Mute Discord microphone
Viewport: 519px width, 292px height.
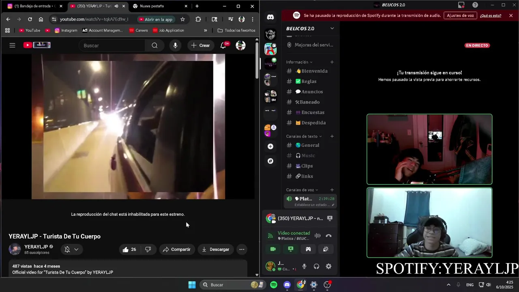point(304,266)
